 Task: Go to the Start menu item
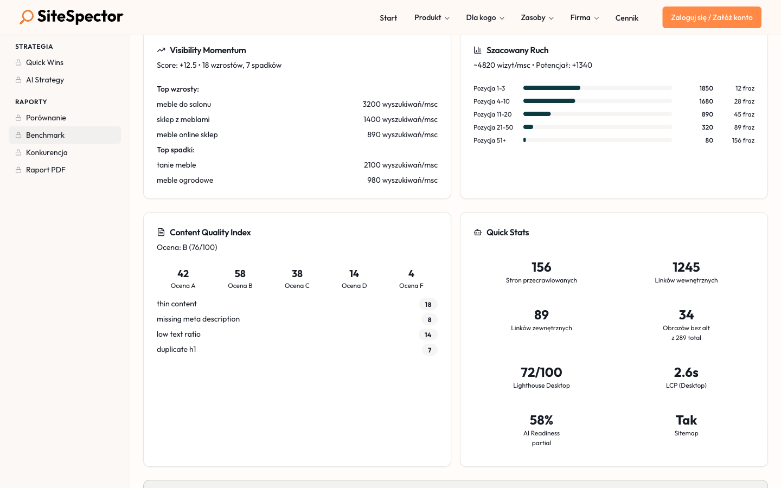388,18
